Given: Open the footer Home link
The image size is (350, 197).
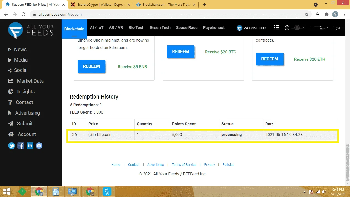Looking at the screenshot, I should point(116,165).
